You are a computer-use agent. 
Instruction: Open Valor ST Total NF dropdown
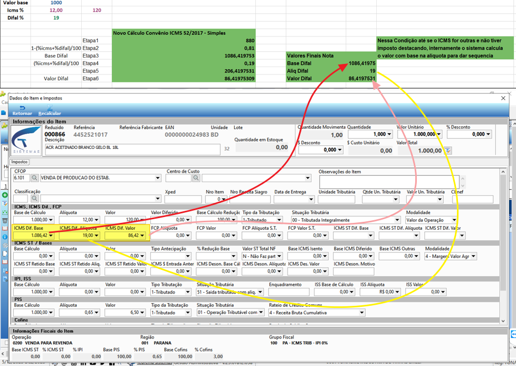pyautogui.click(x=279, y=256)
